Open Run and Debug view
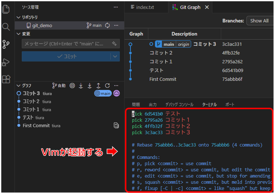 [6, 62]
